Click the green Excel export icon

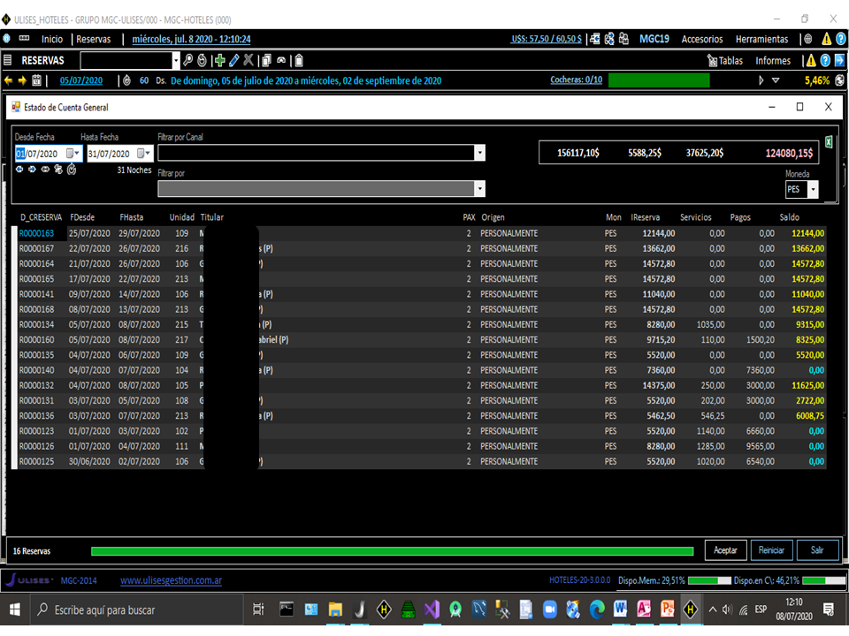(x=829, y=141)
